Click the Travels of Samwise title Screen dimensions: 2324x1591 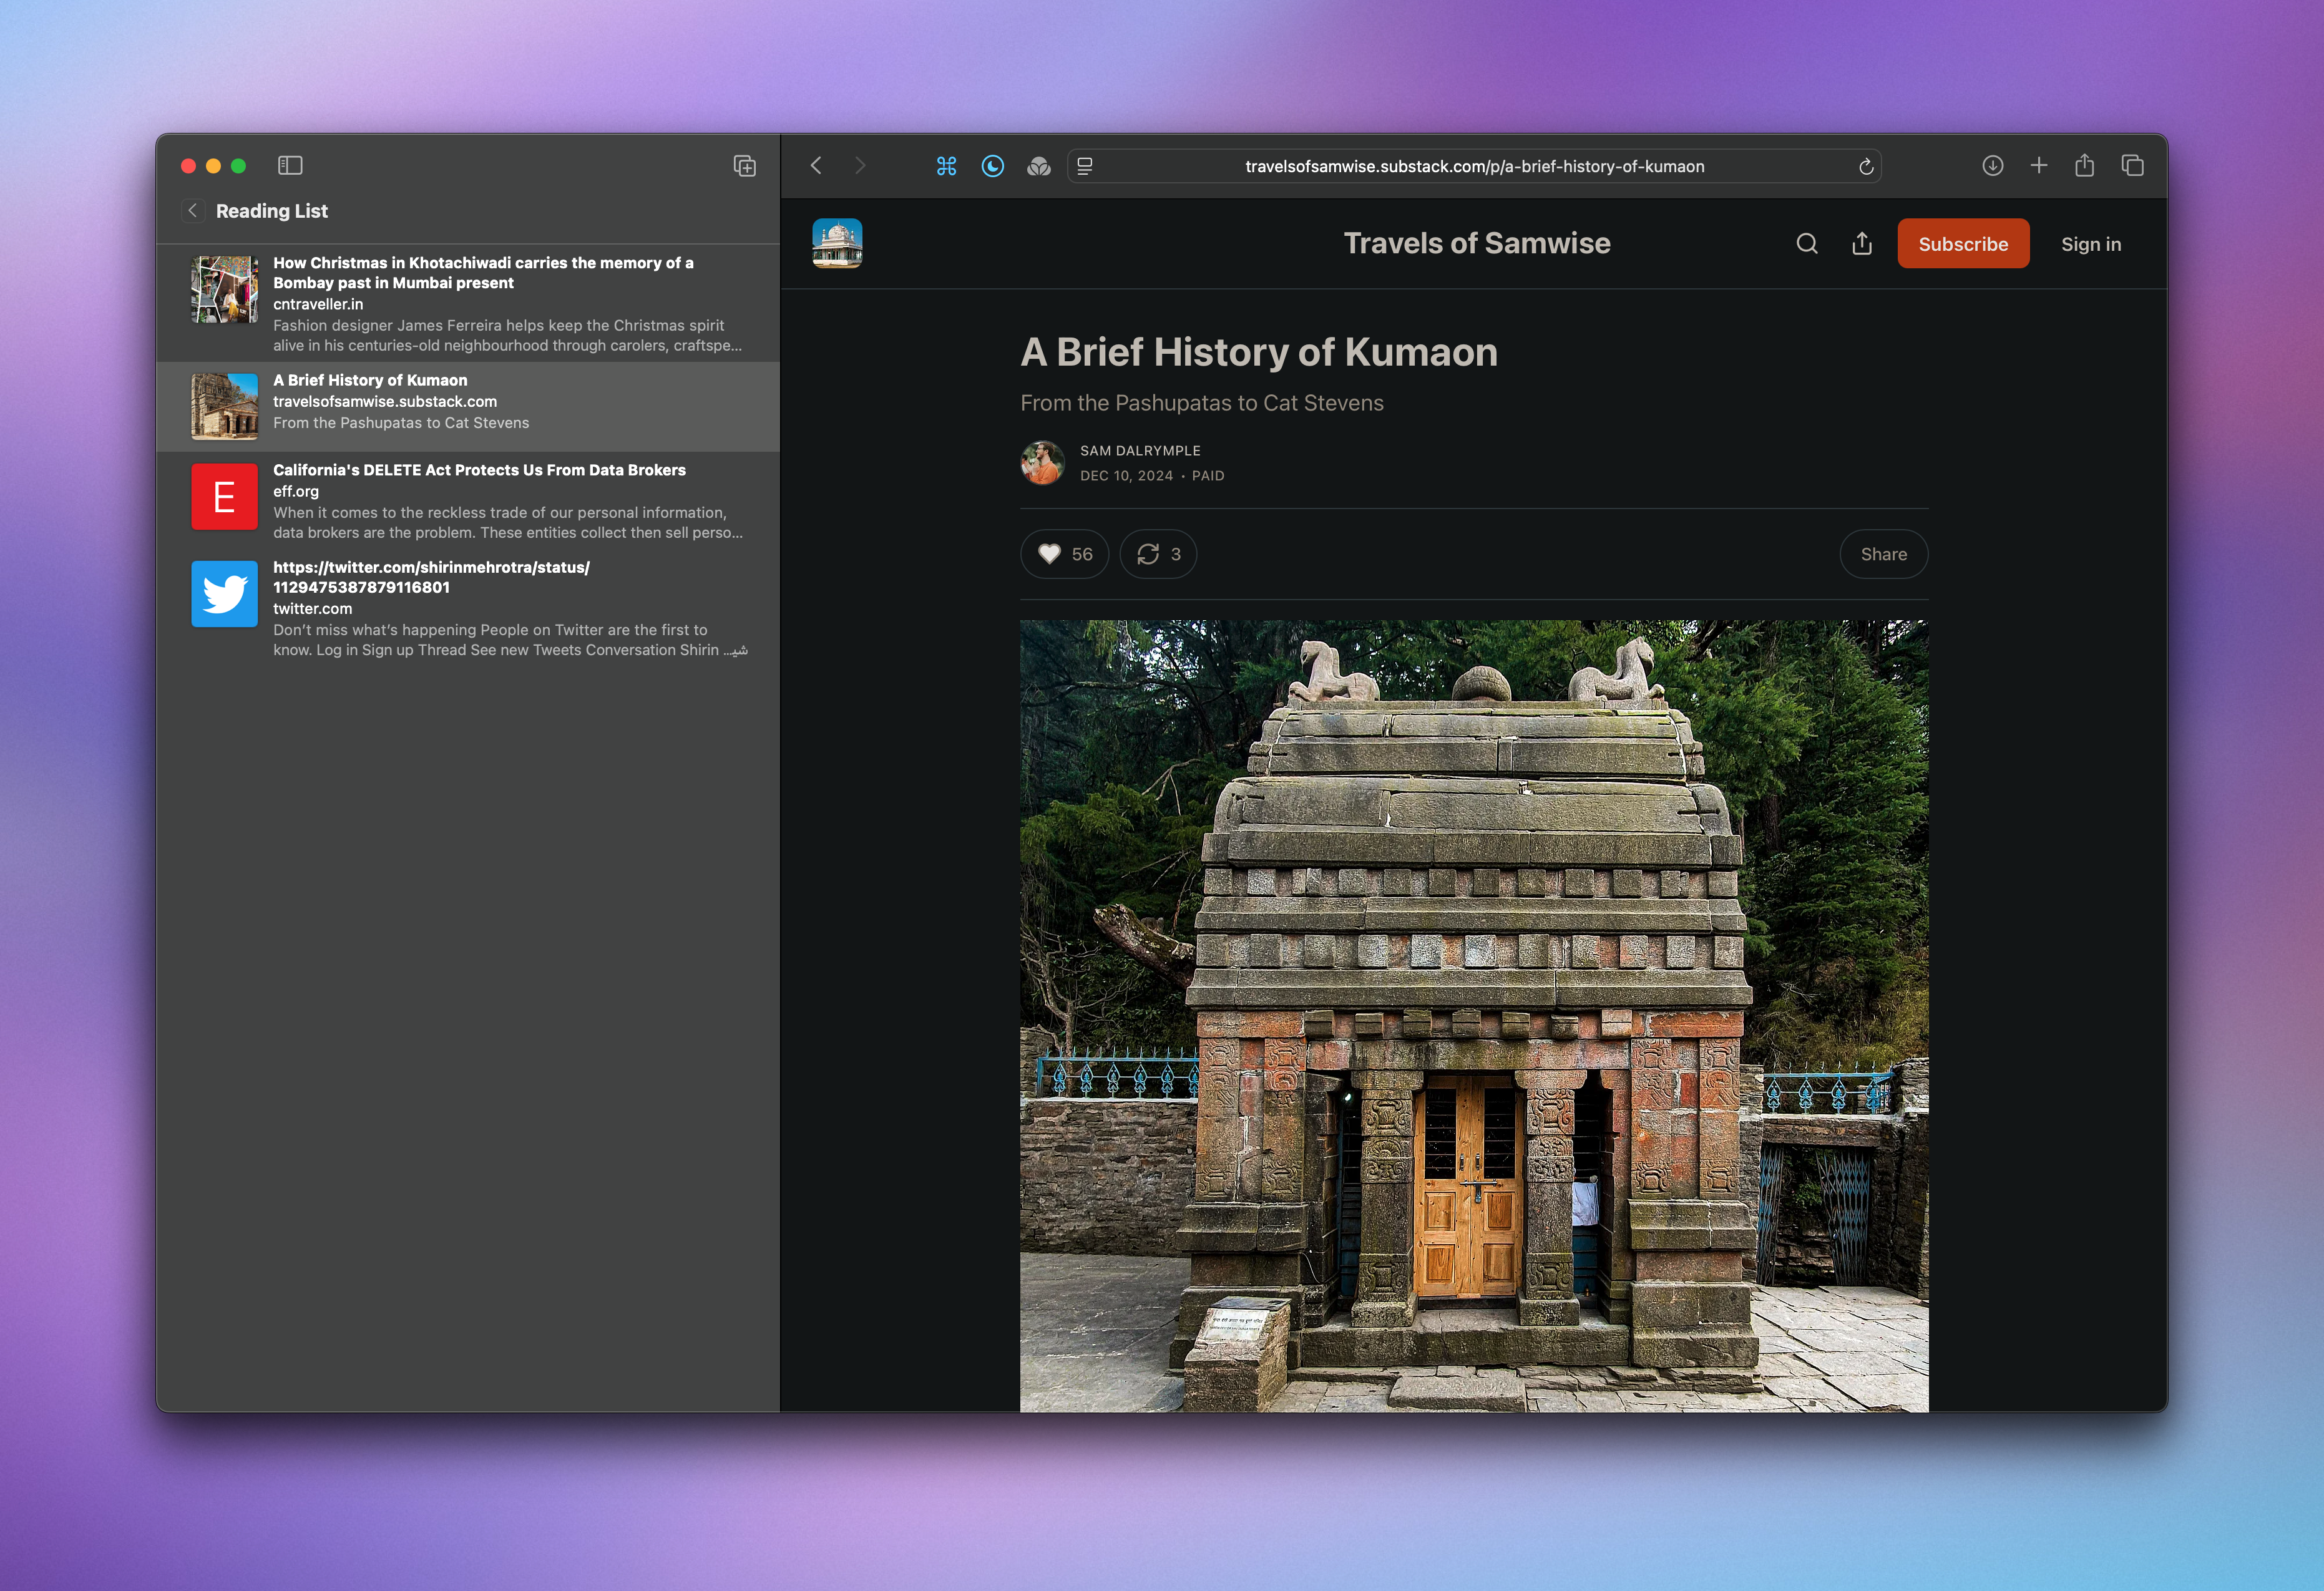pos(1476,243)
